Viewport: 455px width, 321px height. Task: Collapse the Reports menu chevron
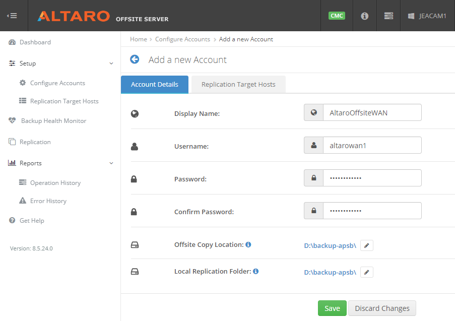tap(111, 163)
